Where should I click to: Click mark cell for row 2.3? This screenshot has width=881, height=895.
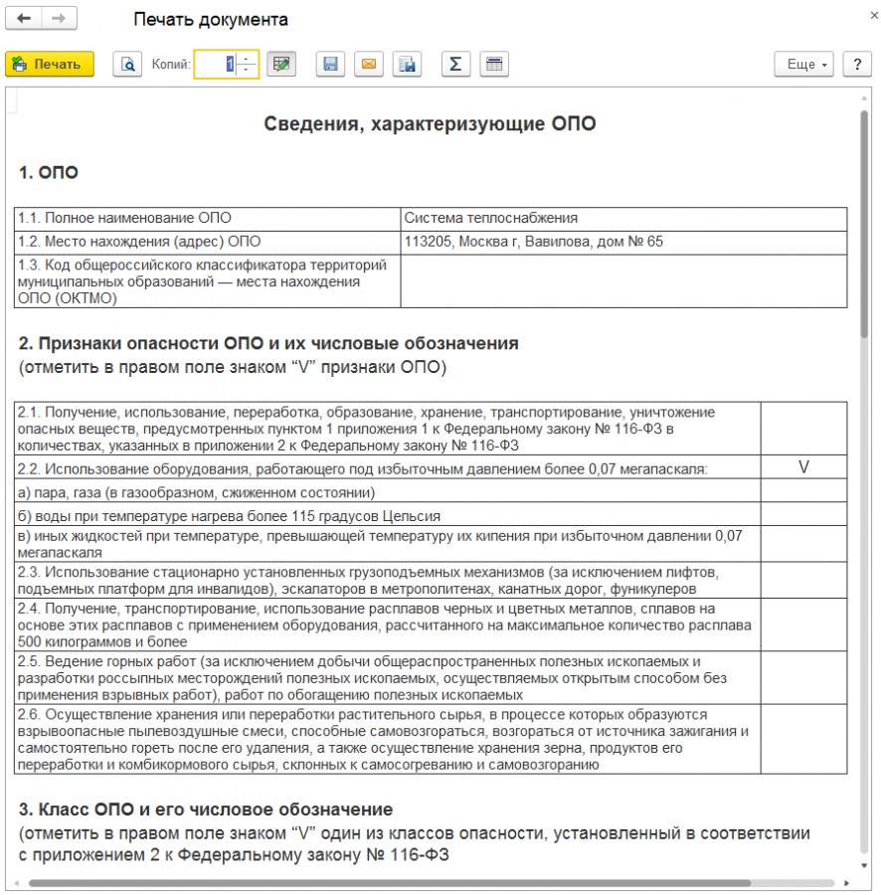pyautogui.click(x=804, y=581)
